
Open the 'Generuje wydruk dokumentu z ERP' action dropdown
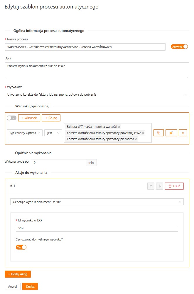point(97,202)
